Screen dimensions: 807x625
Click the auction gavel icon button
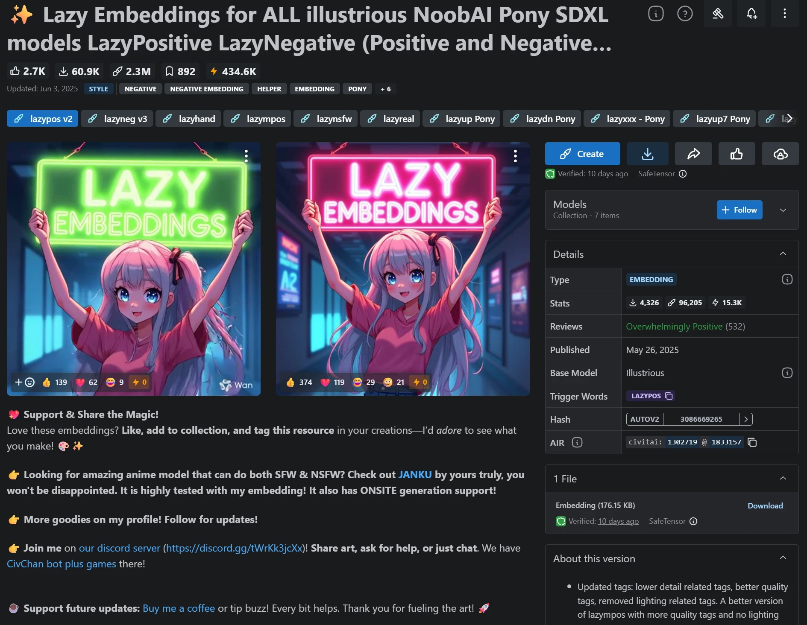(x=718, y=14)
